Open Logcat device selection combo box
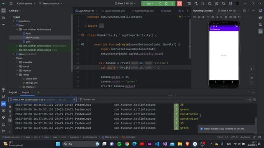 pyautogui.click(x=42, y=99)
